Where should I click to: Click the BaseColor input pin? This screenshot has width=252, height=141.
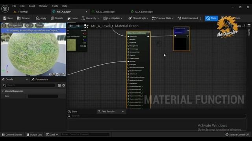(128, 36)
